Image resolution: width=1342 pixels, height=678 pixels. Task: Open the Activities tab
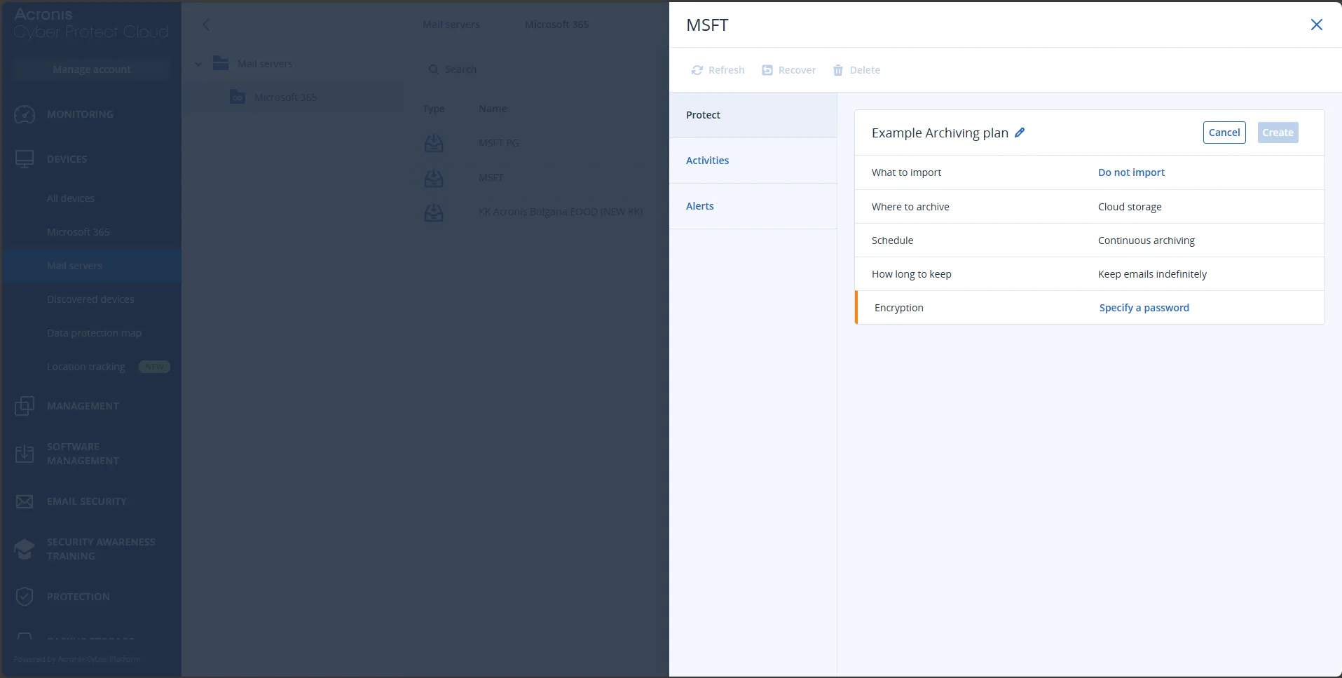point(707,161)
